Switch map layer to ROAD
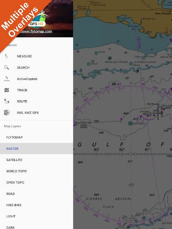 (36, 194)
